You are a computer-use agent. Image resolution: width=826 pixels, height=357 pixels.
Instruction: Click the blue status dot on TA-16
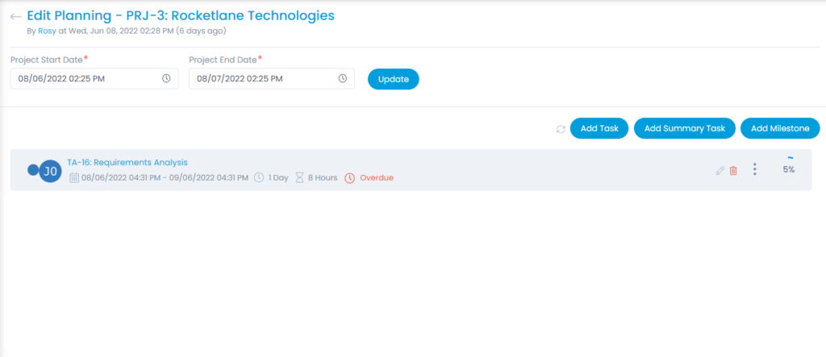pyautogui.click(x=32, y=169)
